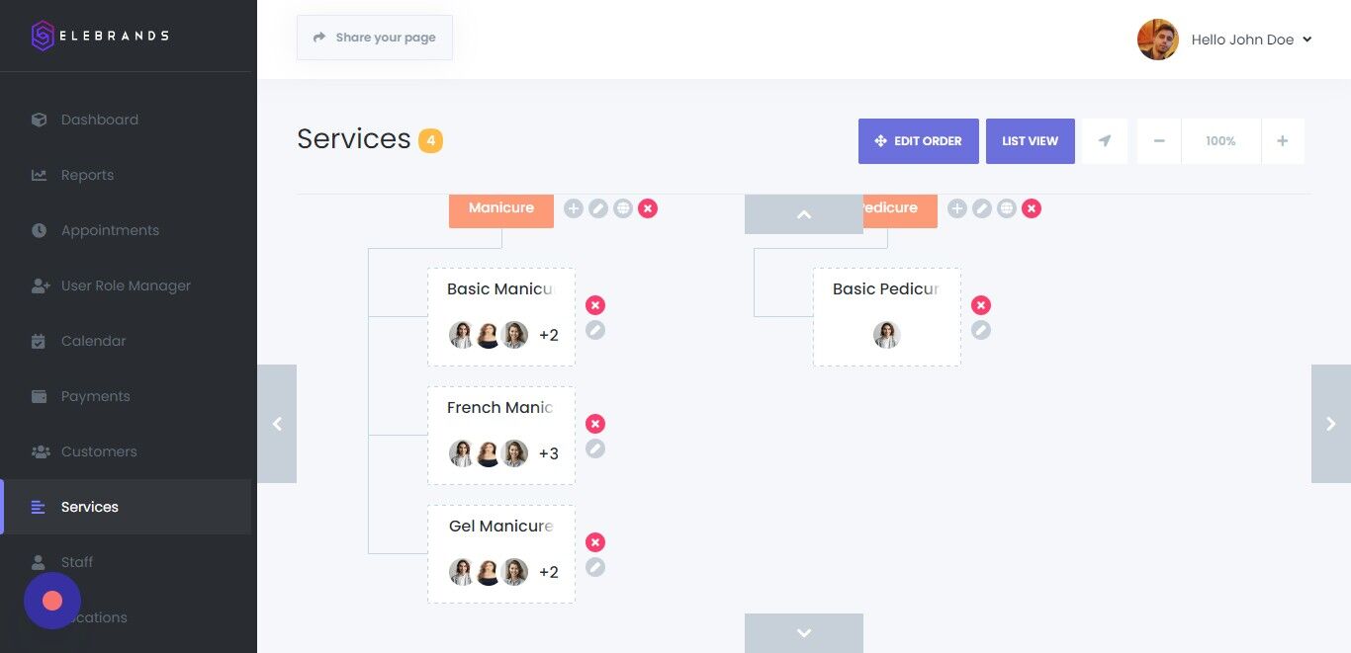
Task: Open the globe icon beside Manicure
Action: click(623, 208)
